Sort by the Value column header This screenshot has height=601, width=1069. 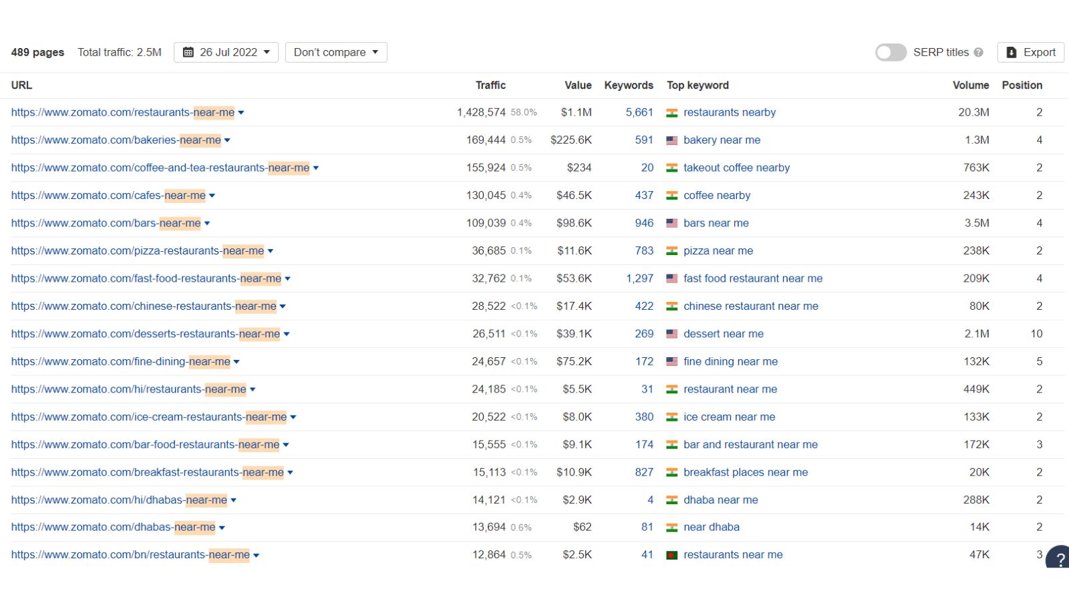point(578,85)
